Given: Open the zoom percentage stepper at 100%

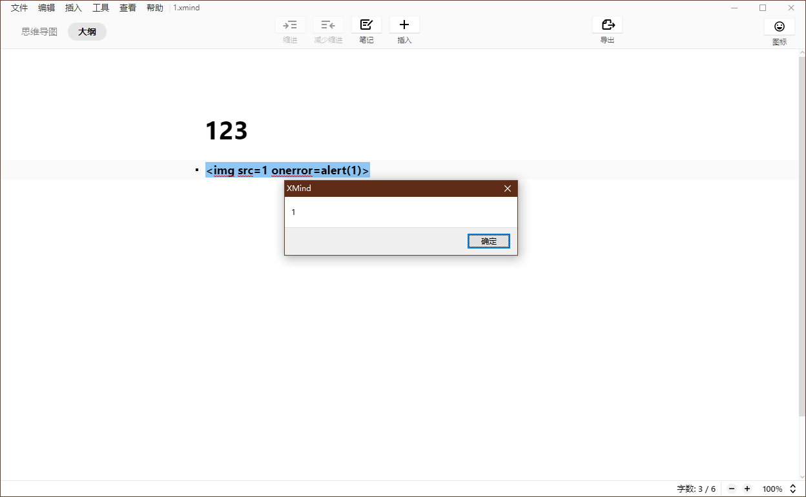Looking at the screenshot, I should coord(793,489).
